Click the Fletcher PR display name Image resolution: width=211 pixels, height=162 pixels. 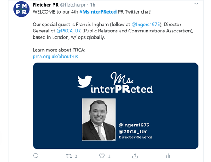[x=45, y=5]
